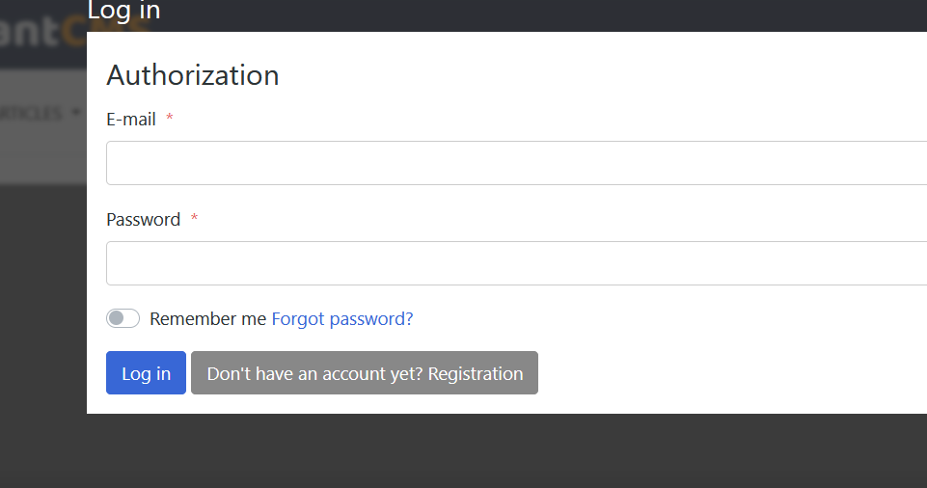Image resolution: width=927 pixels, height=488 pixels.
Task: Focus the Password input field
Action: 517,263
